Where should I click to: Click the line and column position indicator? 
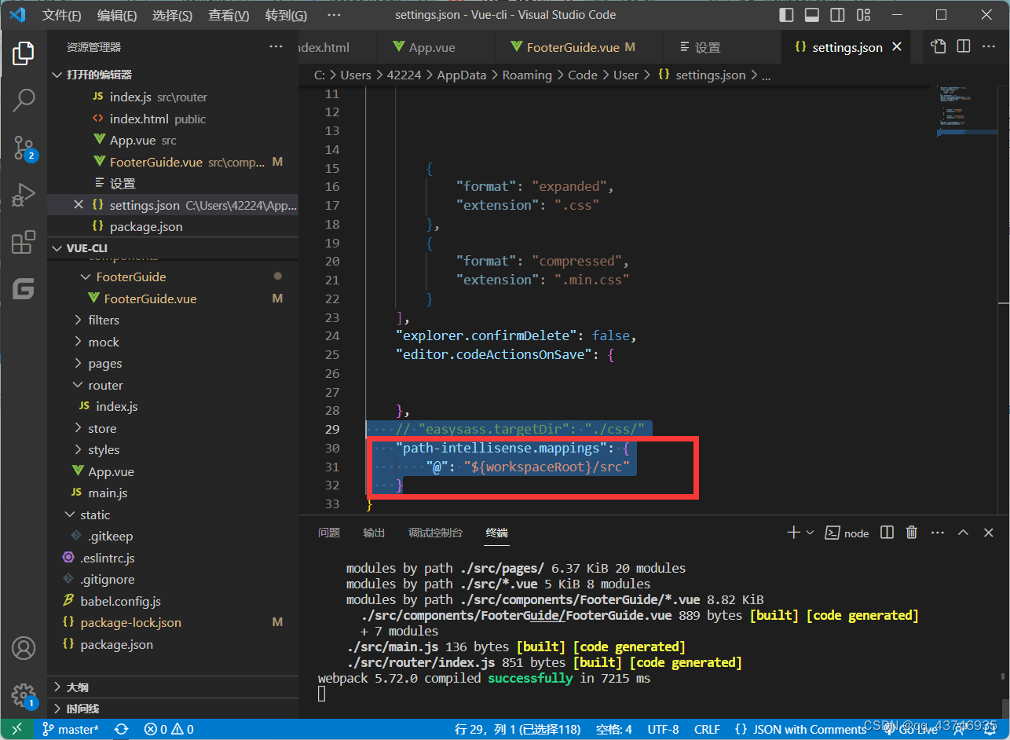pyautogui.click(x=518, y=729)
